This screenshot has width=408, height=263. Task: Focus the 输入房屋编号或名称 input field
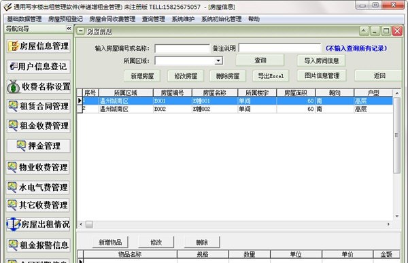[x=182, y=48]
